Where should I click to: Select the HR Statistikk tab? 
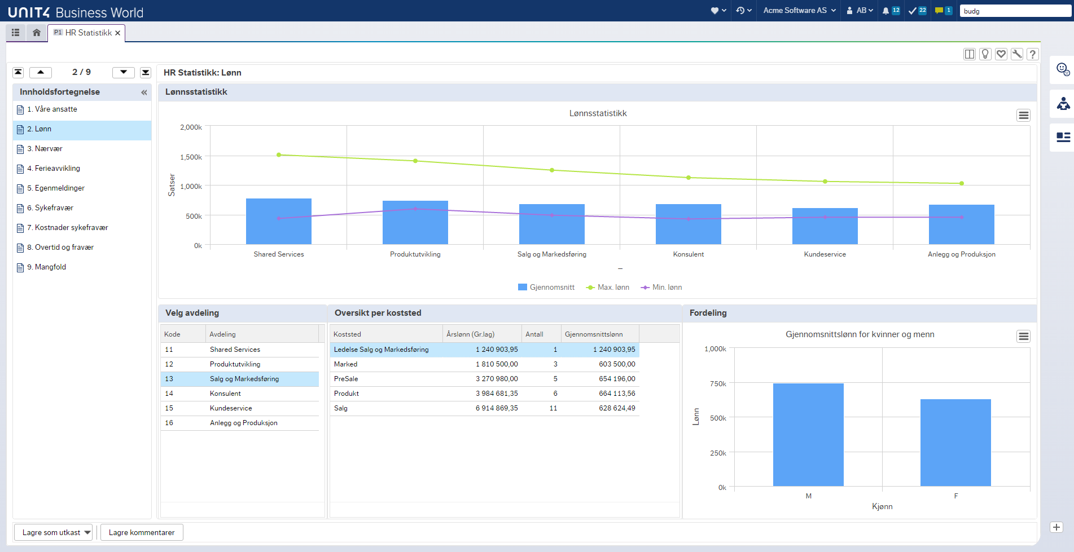[x=86, y=33]
